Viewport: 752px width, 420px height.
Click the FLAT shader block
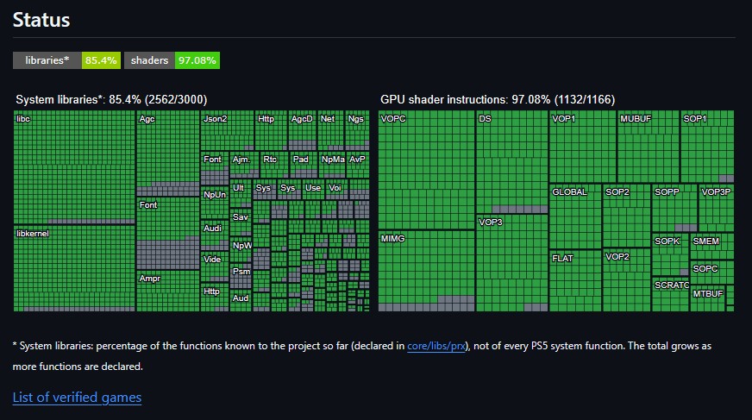[575, 281]
